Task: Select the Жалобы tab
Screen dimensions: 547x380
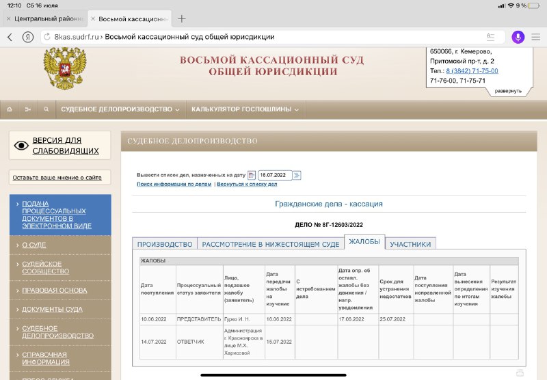Action: 364,241
